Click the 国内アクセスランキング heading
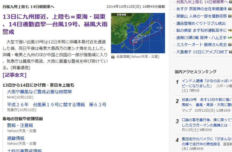 click(x=196, y=72)
